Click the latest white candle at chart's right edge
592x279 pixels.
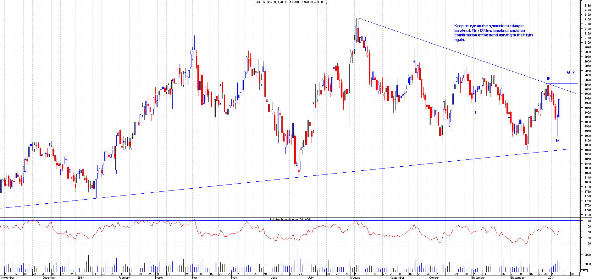click(559, 108)
